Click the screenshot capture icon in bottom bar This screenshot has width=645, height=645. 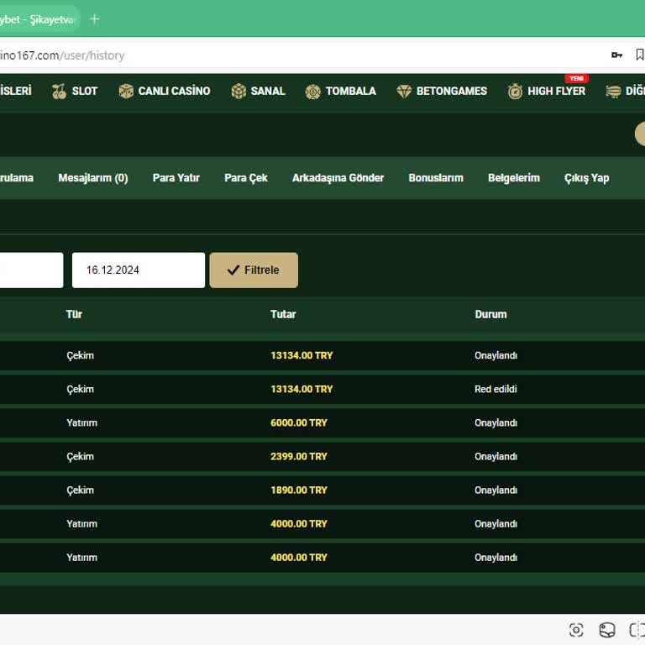(576, 630)
